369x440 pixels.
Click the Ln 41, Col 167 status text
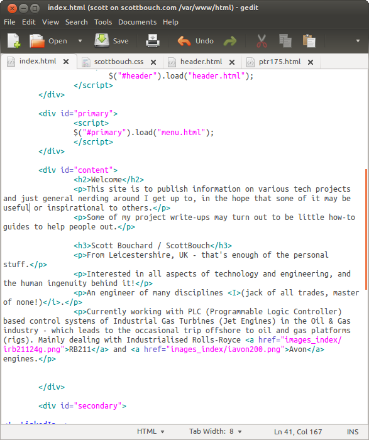point(298,432)
